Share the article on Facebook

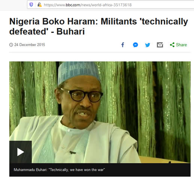(x=123, y=45)
